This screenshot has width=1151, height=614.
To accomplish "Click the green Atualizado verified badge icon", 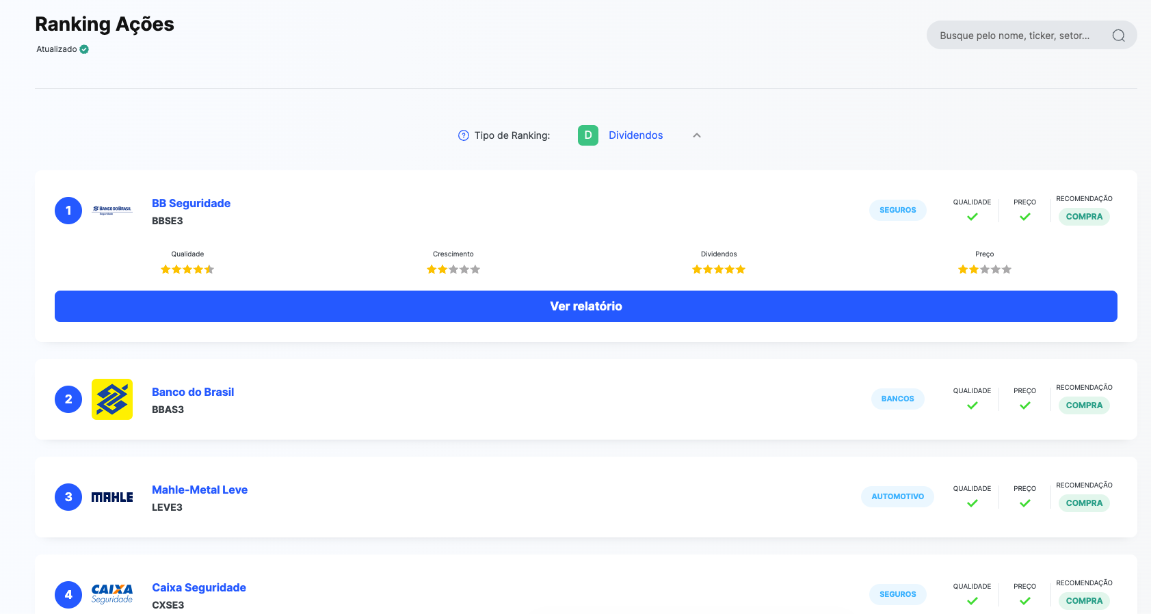I will point(84,49).
